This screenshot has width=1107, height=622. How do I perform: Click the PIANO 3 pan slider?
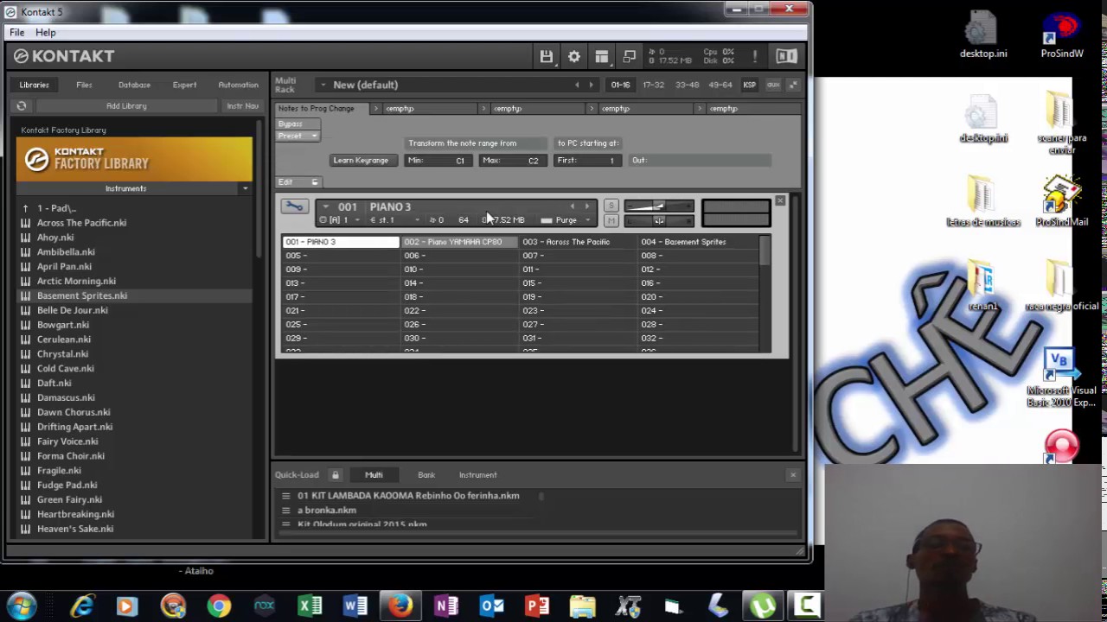click(x=659, y=221)
